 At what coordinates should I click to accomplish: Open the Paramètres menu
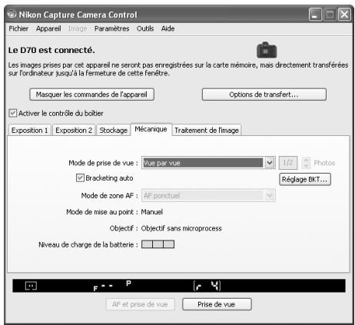[111, 28]
